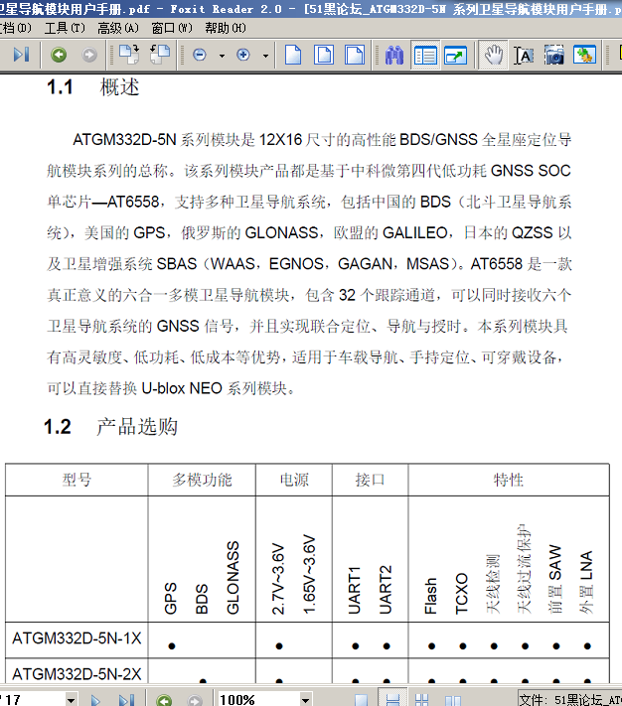622x706 pixels.
Task: Set actual size page view
Action: (293, 55)
